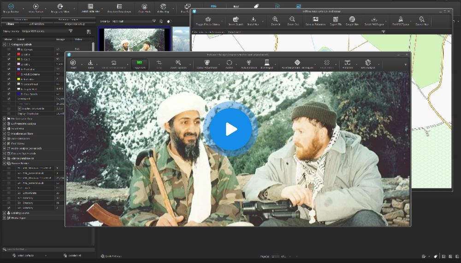Click Rotate in Reference Image window
Image resolution: width=461 pixels, height=263 pixels.
[x=229, y=64]
